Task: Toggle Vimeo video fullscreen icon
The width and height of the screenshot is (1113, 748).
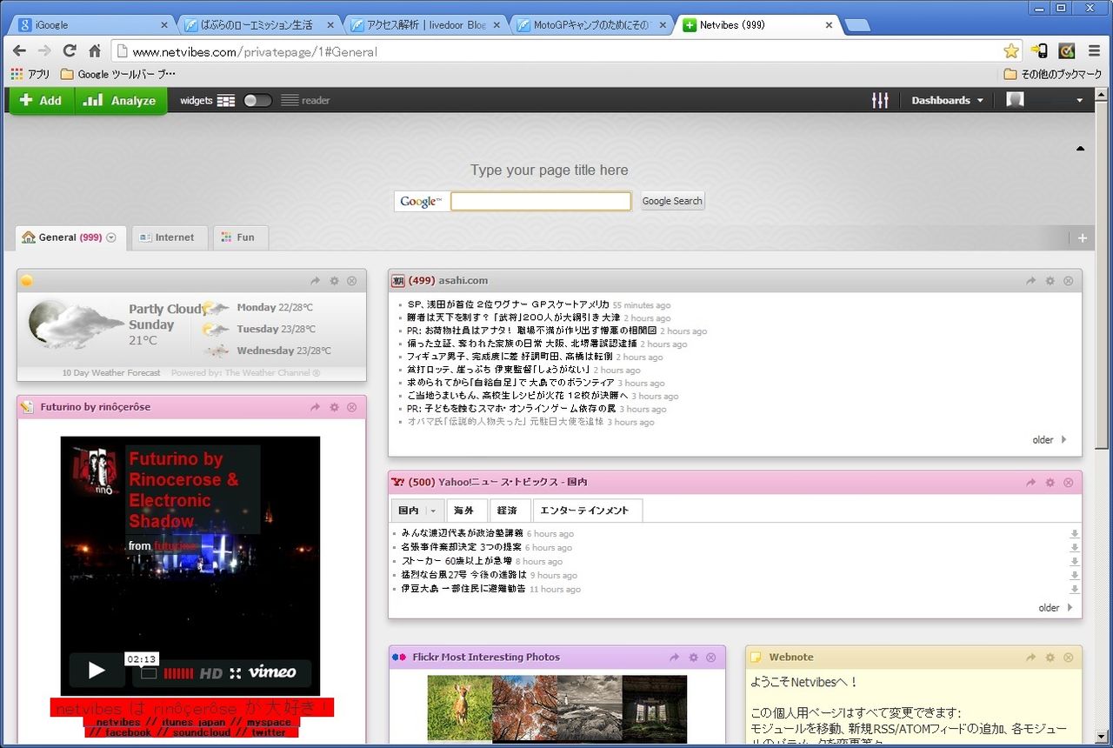Action: tap(235, 673)
